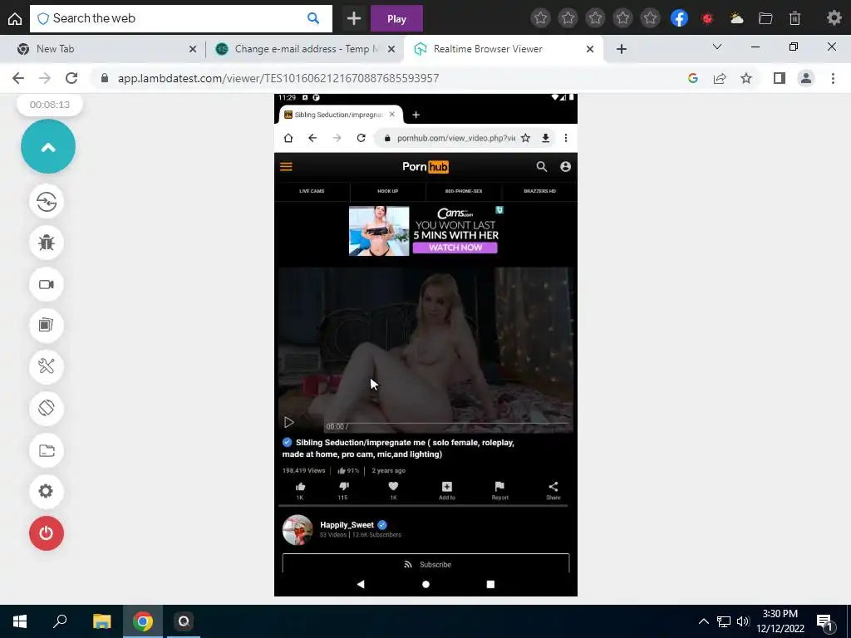This screenshot has height=638, width=851.
Task: Open the Chrome profile avatar
Action: pyautogui.click(x=806, y=78)
